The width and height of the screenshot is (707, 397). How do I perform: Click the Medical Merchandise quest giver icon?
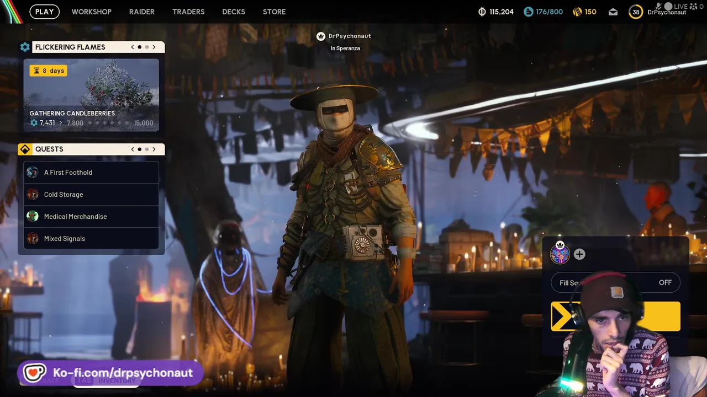tap(33, 216)
